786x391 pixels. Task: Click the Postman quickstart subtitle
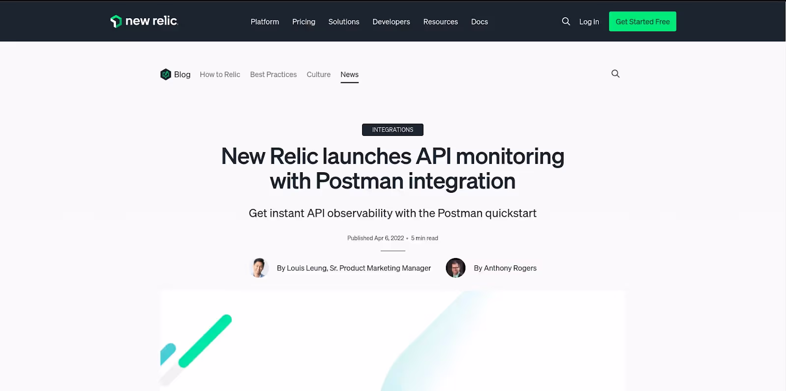[x=393, y=213]
